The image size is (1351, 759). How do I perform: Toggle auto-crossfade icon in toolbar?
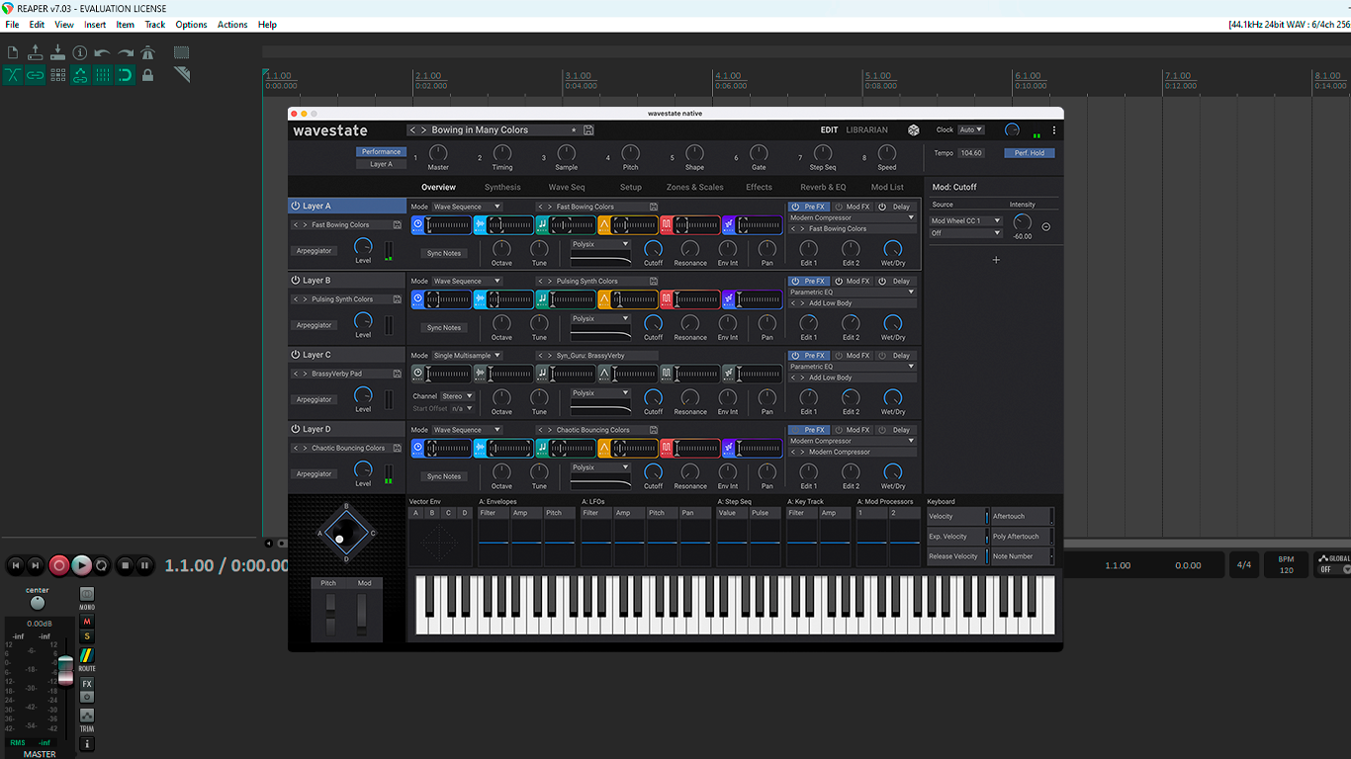13,75
